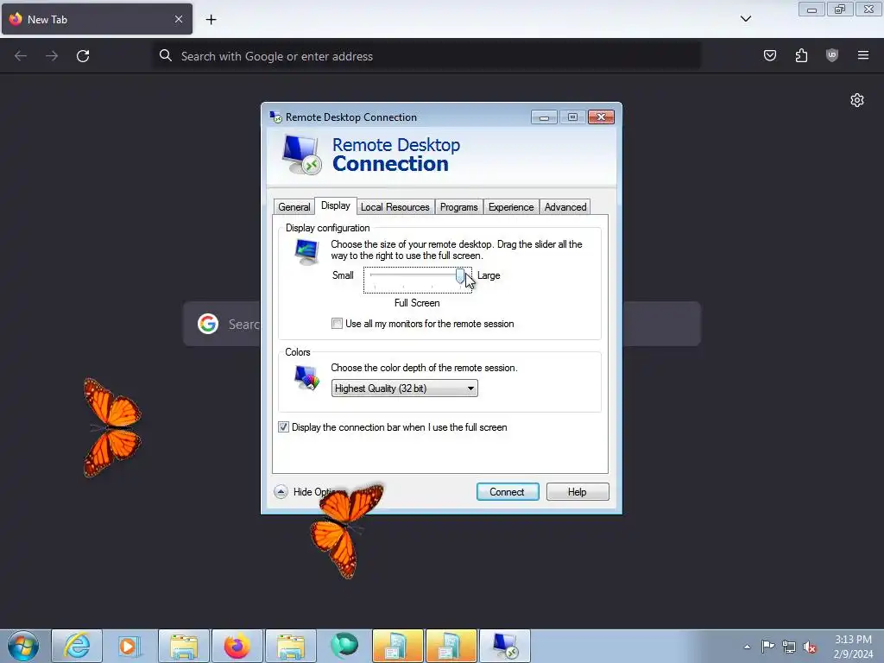
Task: Click the Google search box on new tab
Action: [x=441, y=324]
